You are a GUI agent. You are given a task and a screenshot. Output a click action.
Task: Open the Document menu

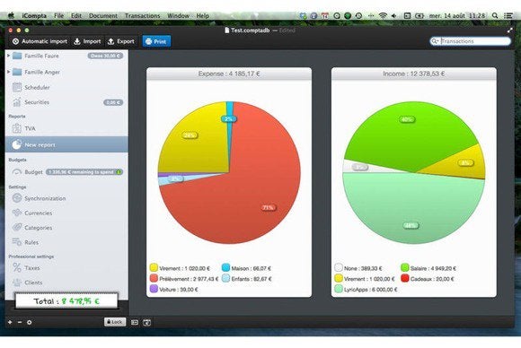click(103, 15)
